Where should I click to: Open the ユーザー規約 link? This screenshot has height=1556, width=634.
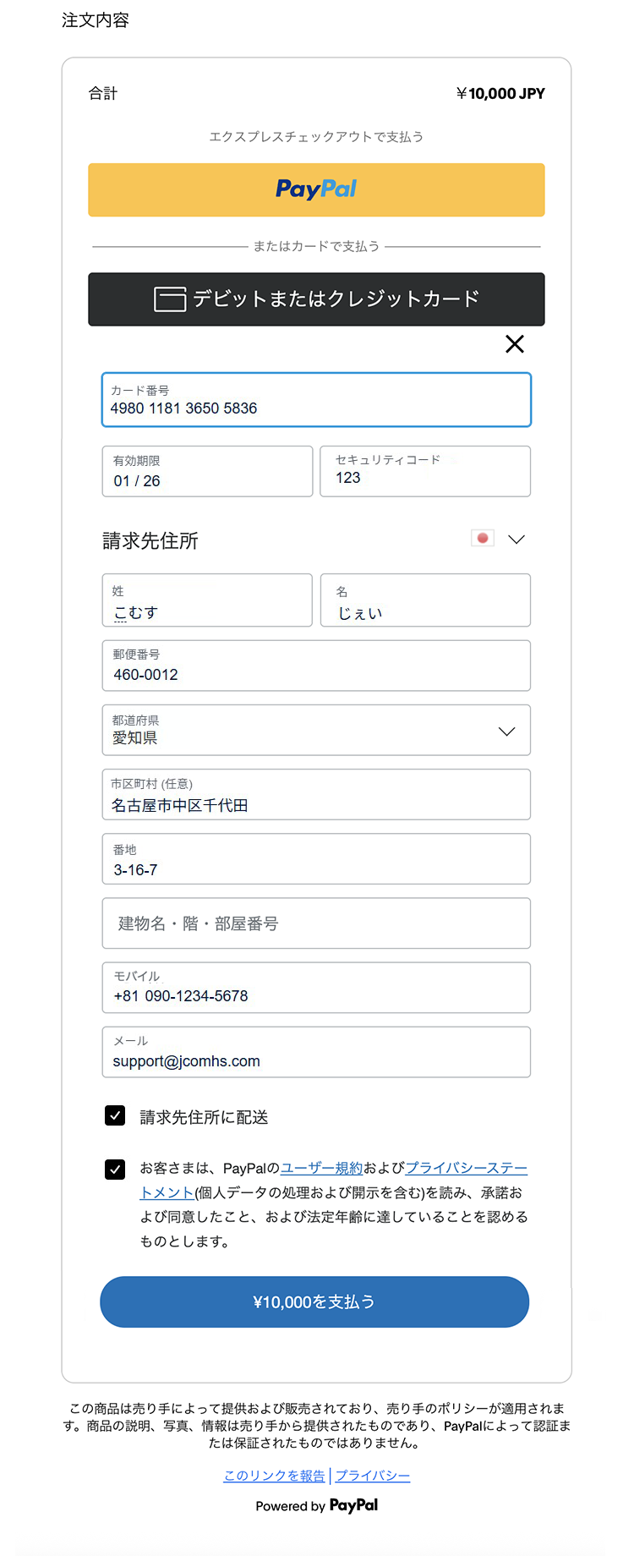(x=321, y=1168)
